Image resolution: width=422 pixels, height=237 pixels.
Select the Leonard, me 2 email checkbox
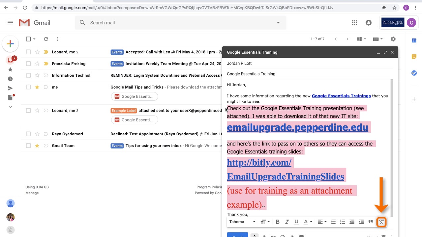(28, 52)
